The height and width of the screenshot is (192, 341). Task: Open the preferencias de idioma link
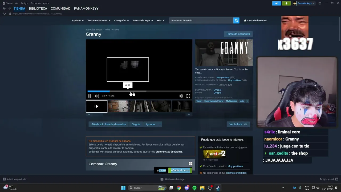click(169, 152)
